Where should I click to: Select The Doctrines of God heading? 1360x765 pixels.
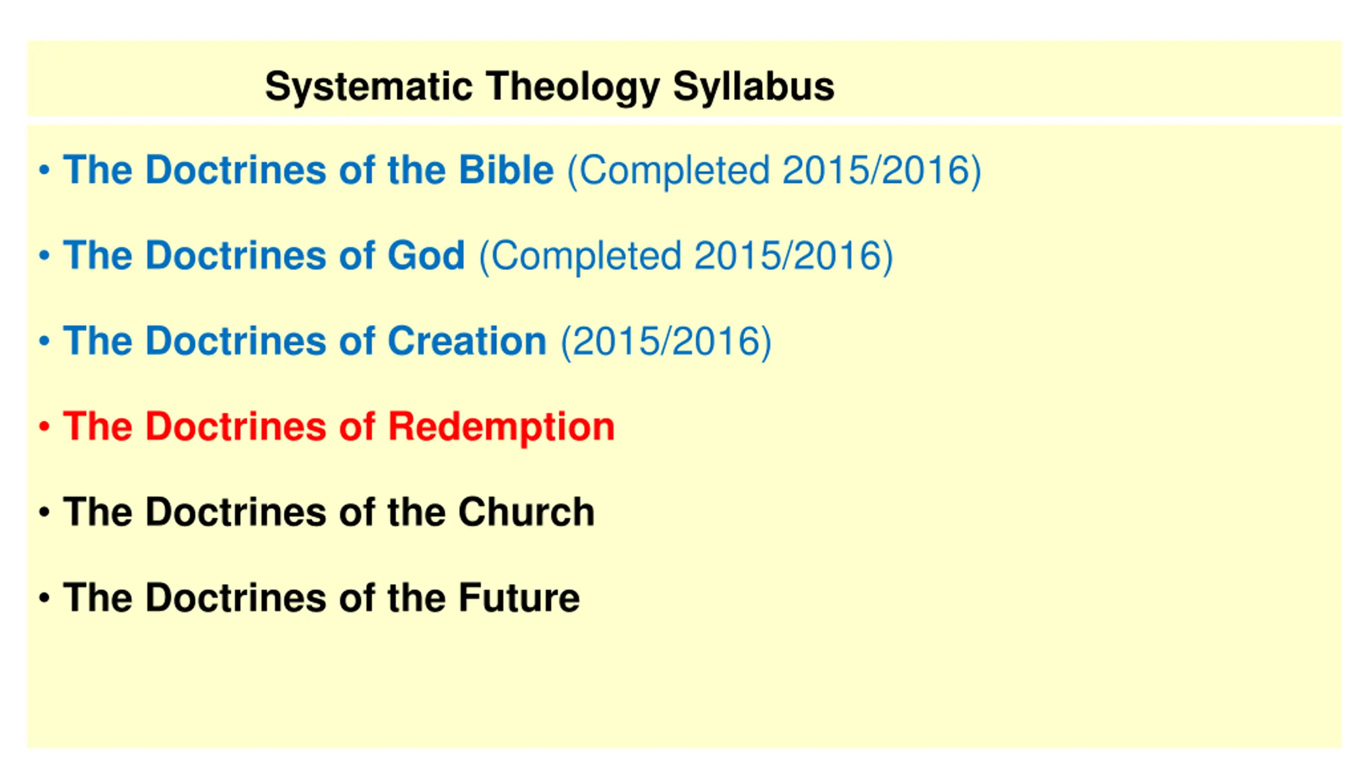coord(264,256)
